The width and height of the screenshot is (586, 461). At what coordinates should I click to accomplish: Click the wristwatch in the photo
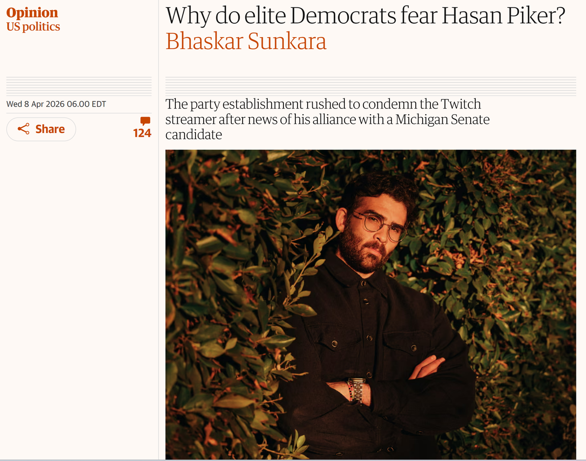point(357,391)
